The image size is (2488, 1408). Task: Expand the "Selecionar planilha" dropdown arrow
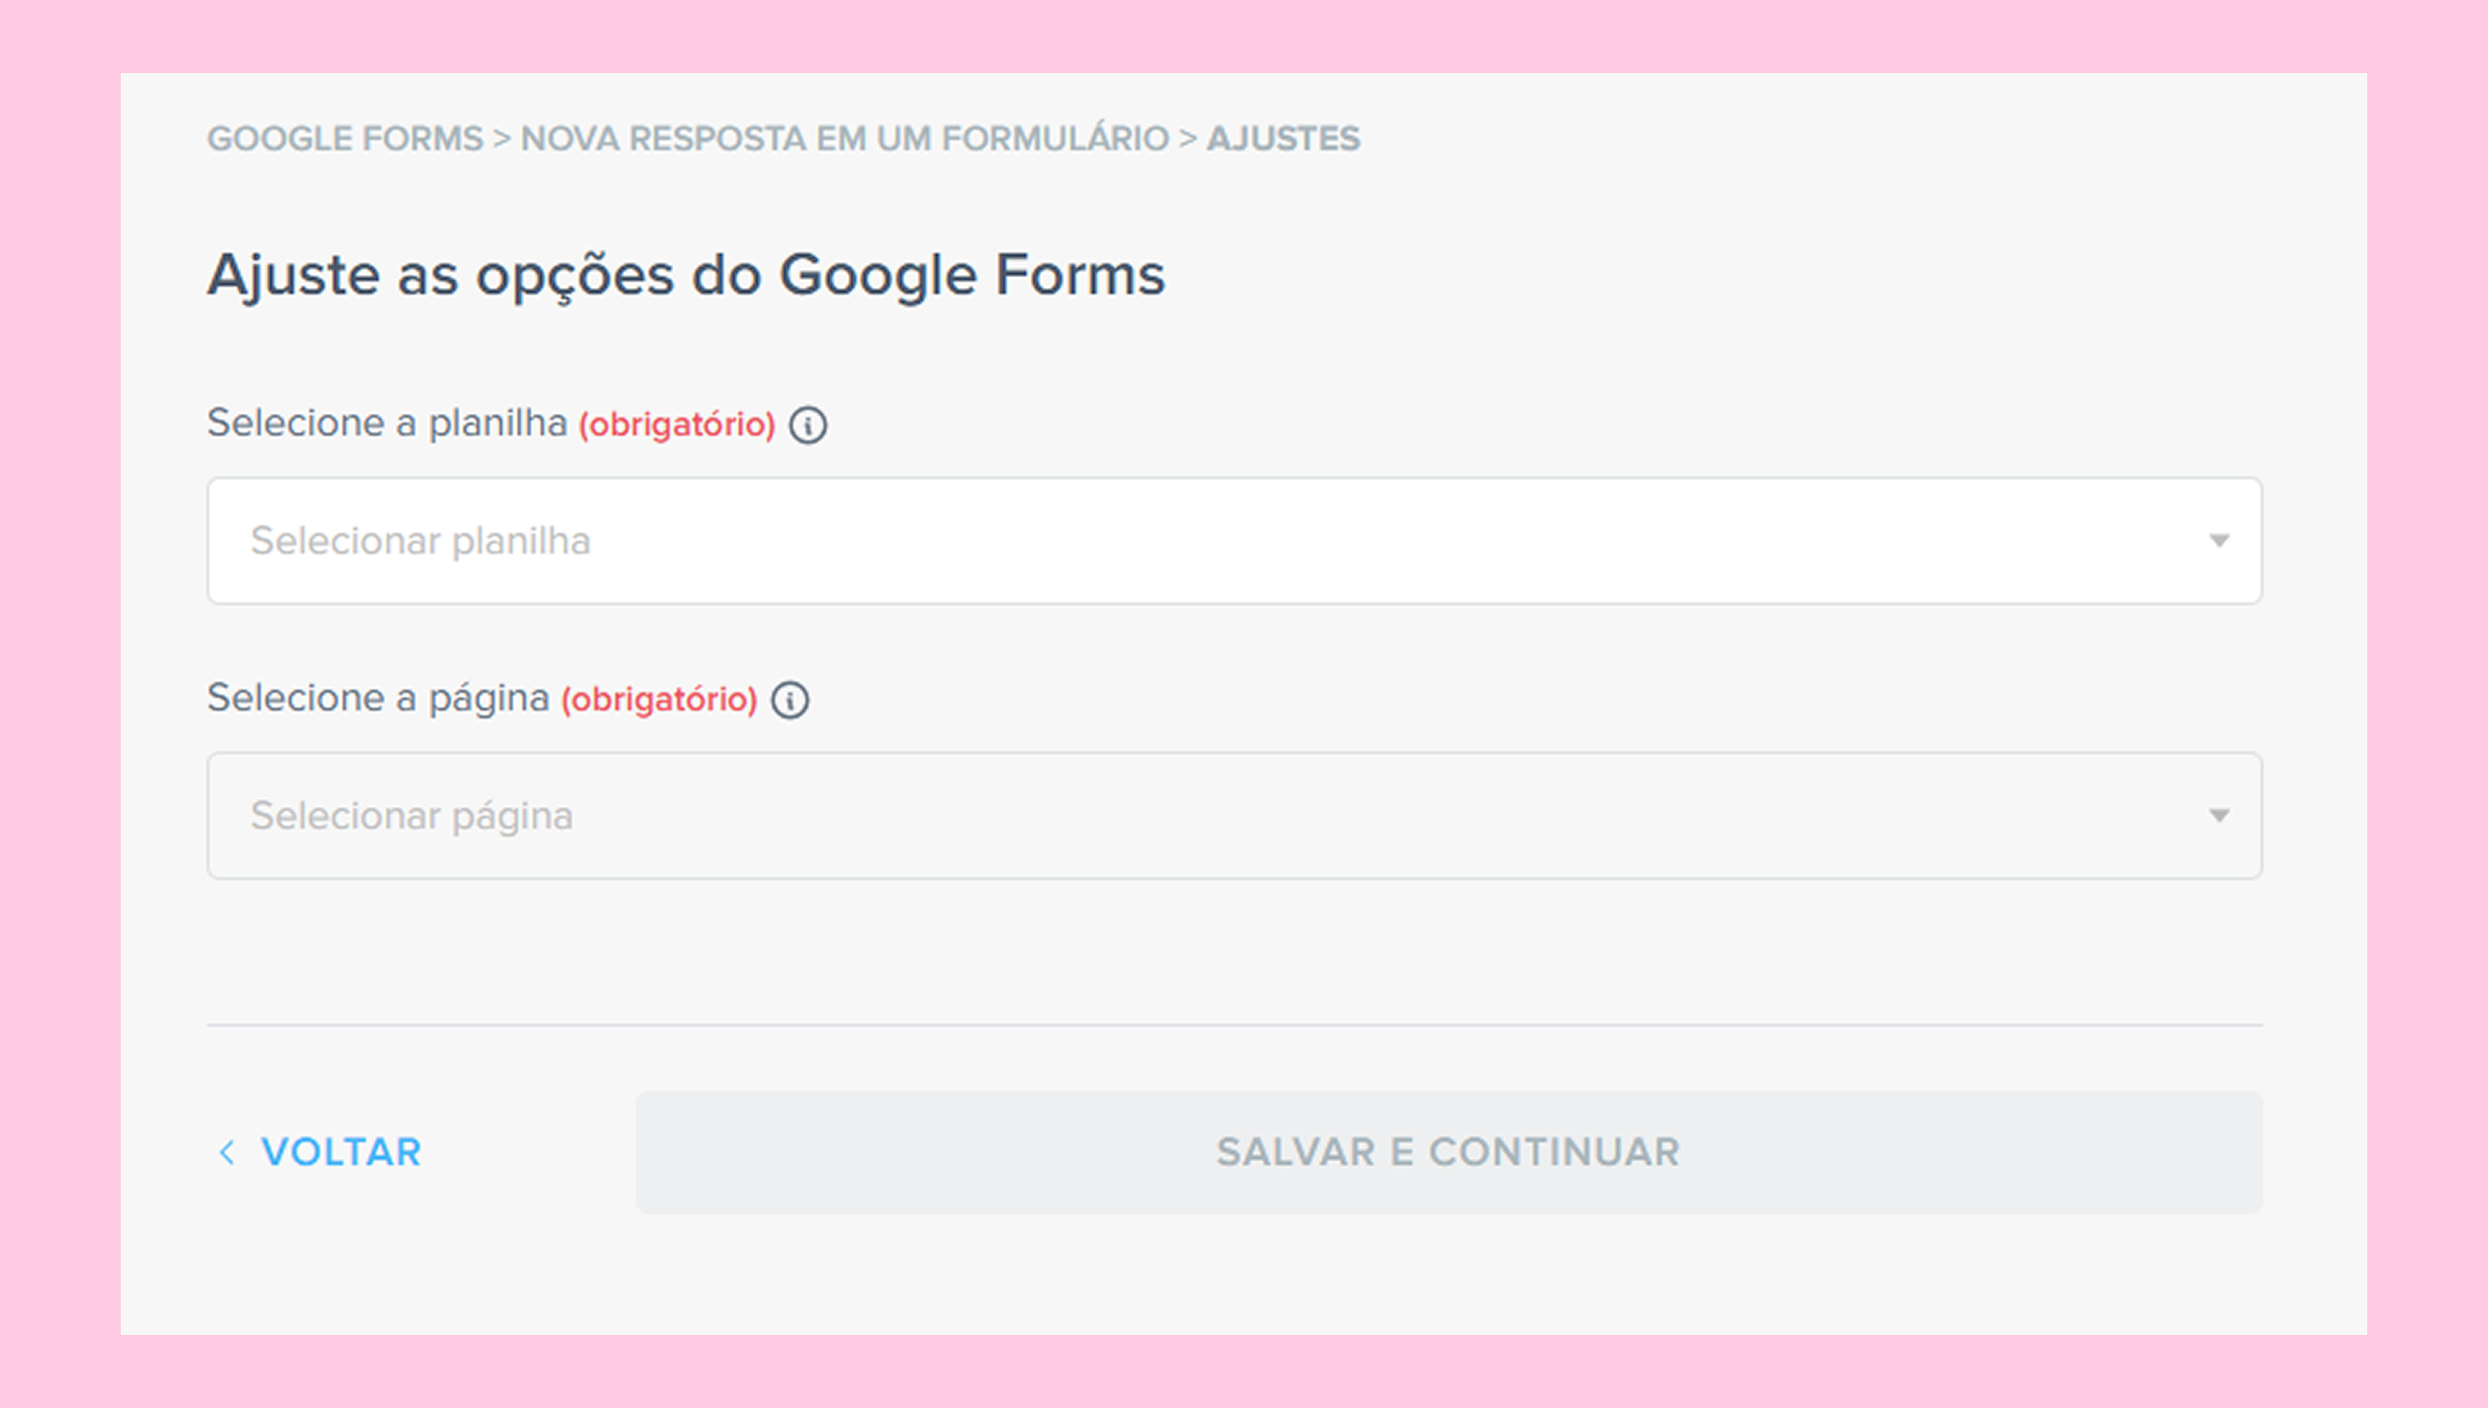(x=2219, y=540)
